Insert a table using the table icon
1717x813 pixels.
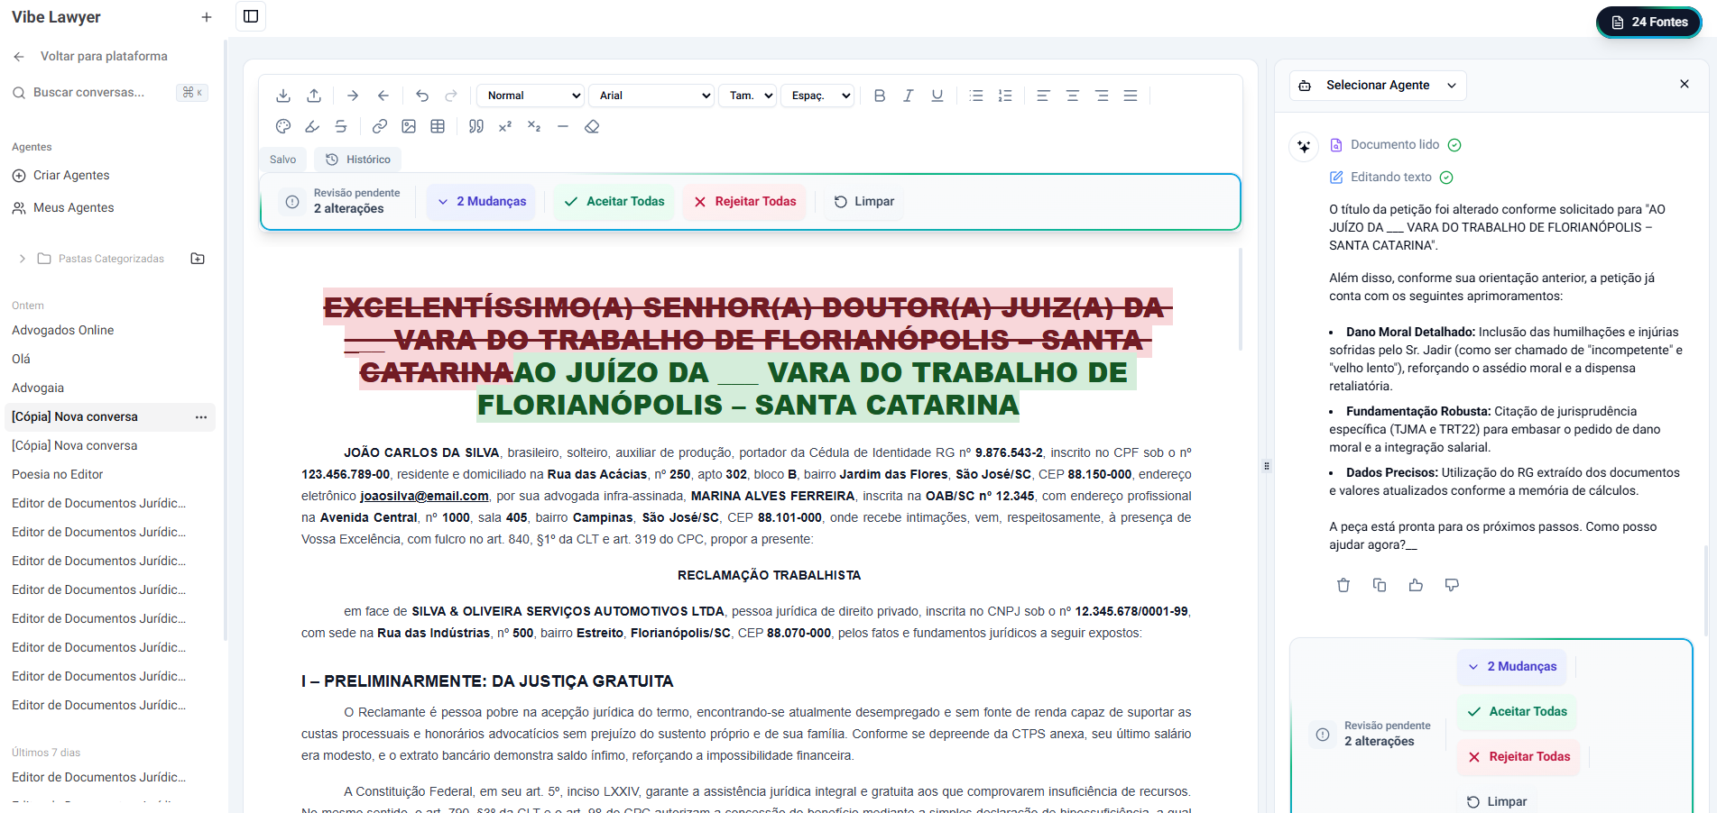coord(438,127)
